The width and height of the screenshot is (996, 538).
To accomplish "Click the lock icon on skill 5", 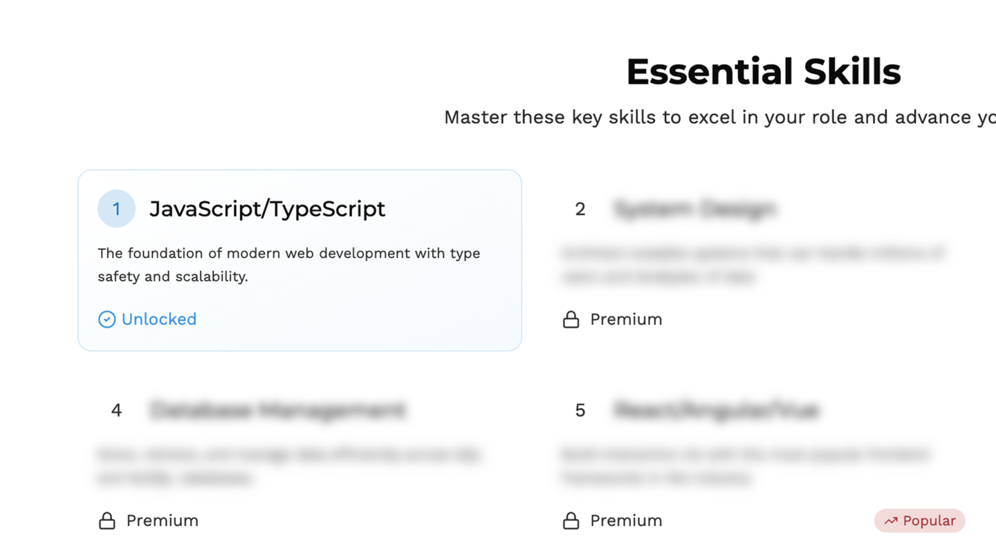I will pos(571,521).
